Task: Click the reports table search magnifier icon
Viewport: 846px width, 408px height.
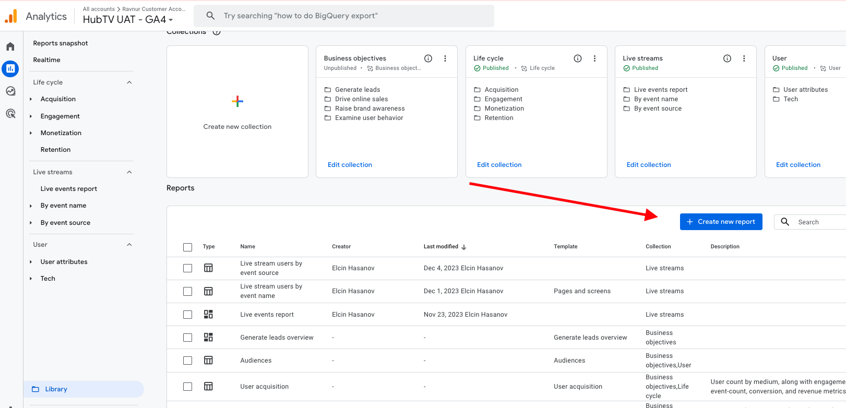Action: point(785,222)
